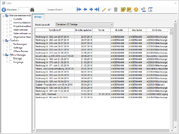This screenshot has width=179, height=134.
Task: Open Aufträge under Chefinfo
Action: tap(18, 48)
